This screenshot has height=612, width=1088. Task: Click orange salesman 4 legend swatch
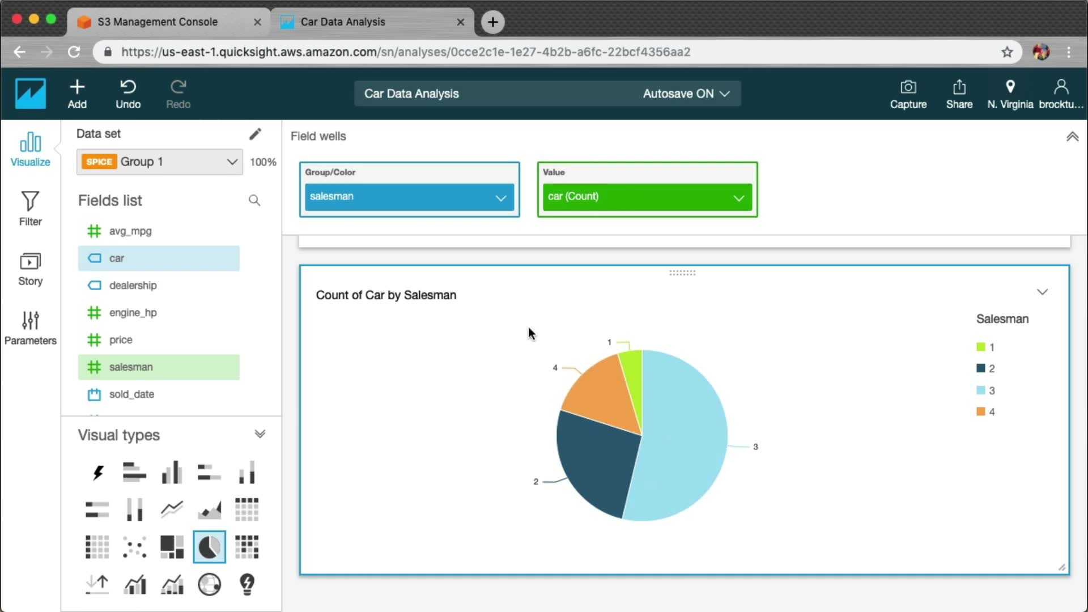pyautogui.click(x=980, y=411)
